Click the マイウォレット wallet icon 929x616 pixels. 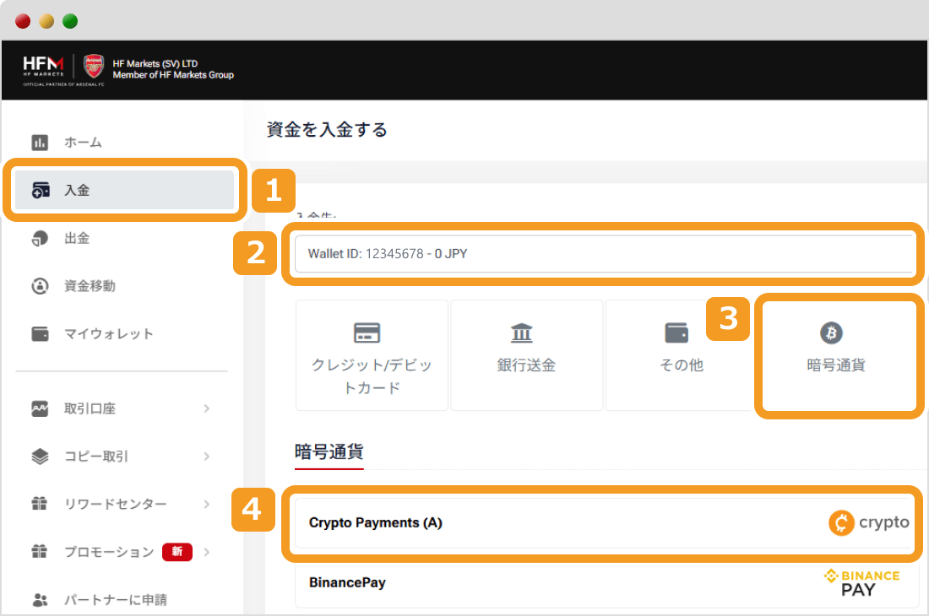click(40, 333)
